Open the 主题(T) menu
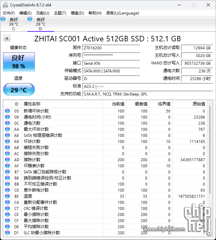Viewport: 216px width, 240px height. 60,13
